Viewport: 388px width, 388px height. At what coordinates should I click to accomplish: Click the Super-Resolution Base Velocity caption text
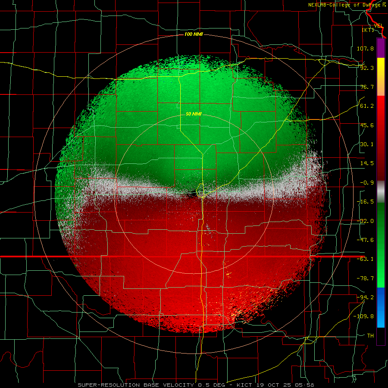tap(196, 385)
